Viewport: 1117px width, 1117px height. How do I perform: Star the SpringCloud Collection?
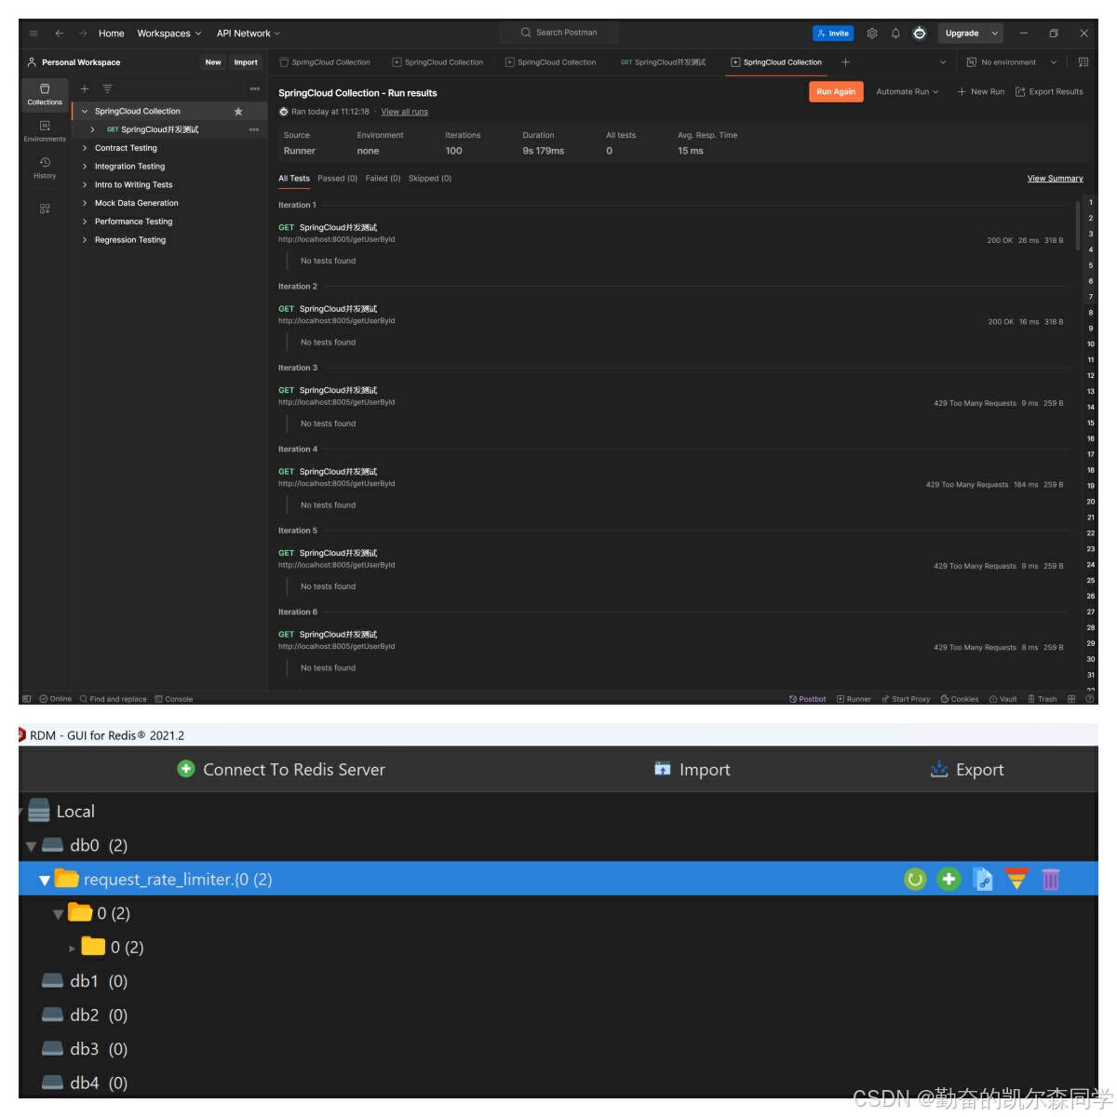(x=238, y=111)
